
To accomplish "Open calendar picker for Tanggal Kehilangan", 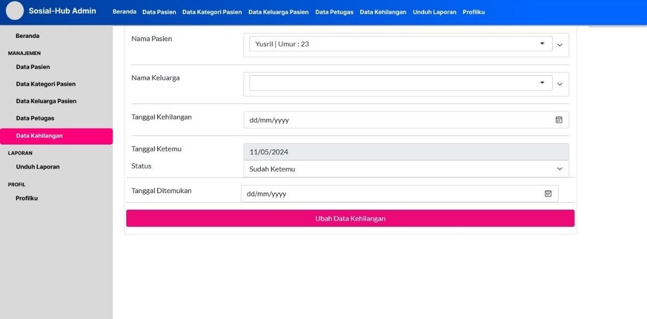I will 559,120.
